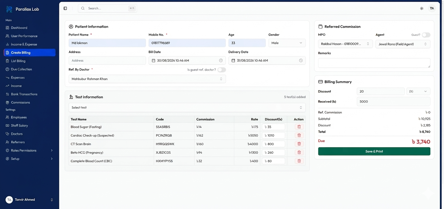Open the Ref. By Doctor selector
This screenshot has height=209, width=444.
click(x=147, y=79)
